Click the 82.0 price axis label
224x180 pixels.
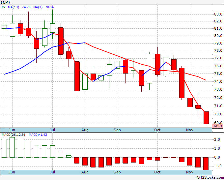[218, 21]
